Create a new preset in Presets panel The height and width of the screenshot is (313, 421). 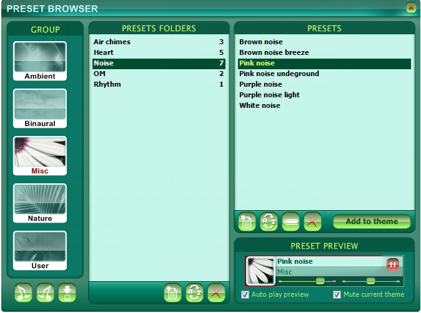247,221
